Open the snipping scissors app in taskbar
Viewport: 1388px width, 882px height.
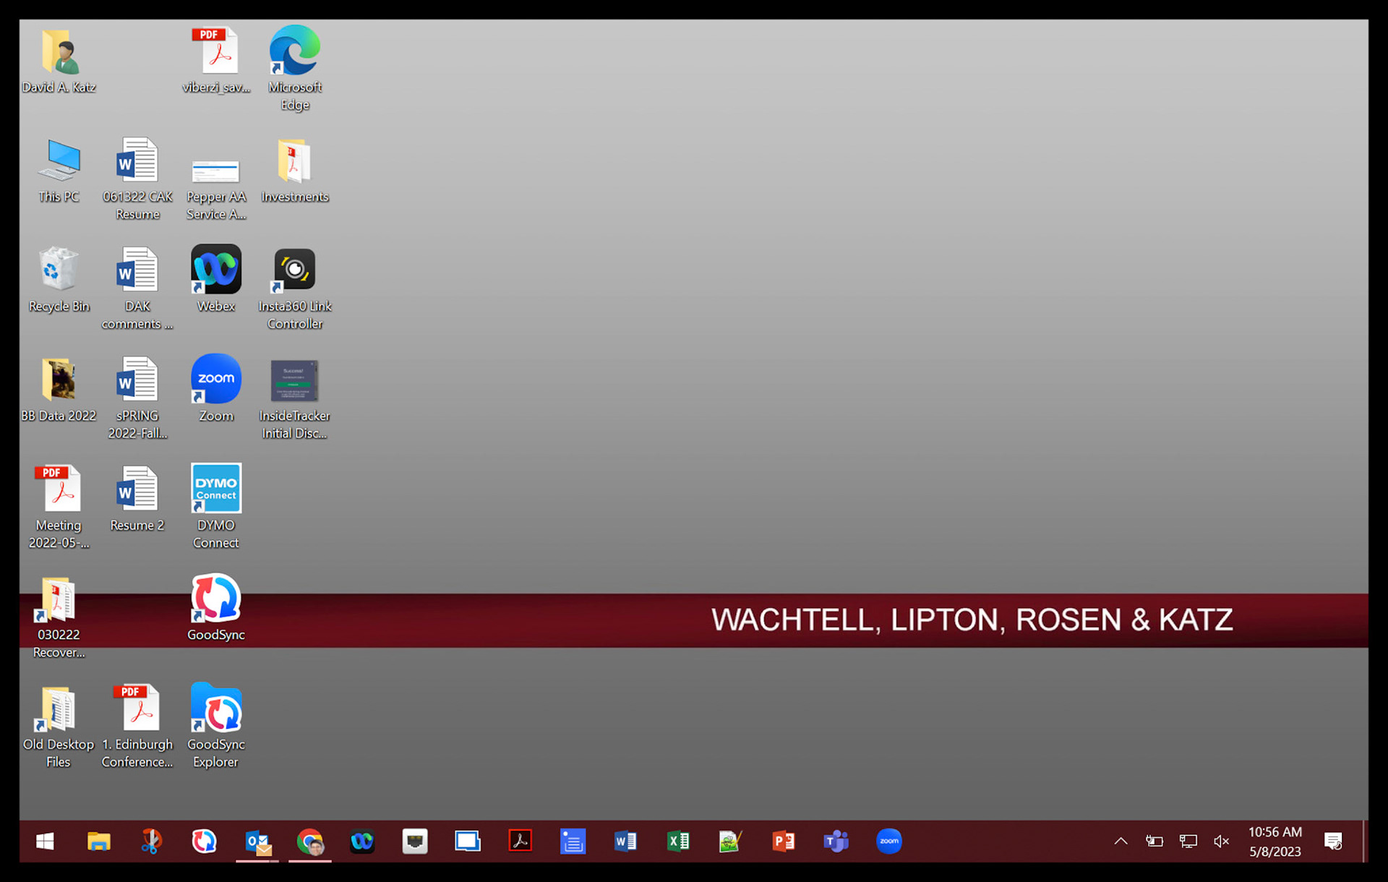coord(151,842)
